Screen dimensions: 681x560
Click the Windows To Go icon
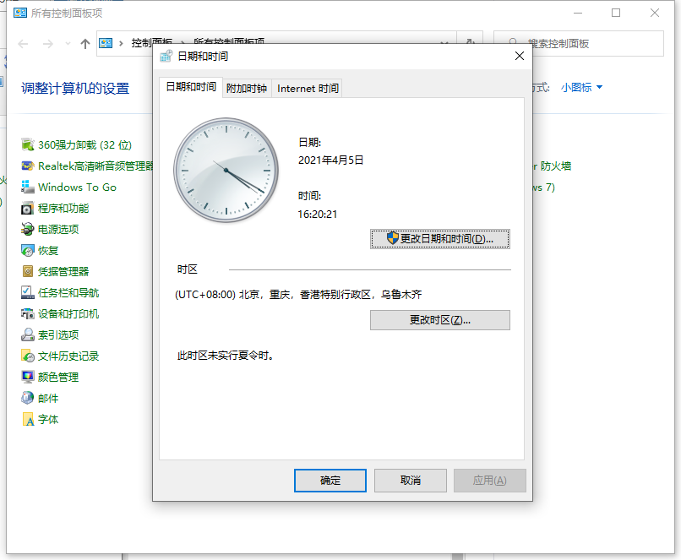coord(29,188)
